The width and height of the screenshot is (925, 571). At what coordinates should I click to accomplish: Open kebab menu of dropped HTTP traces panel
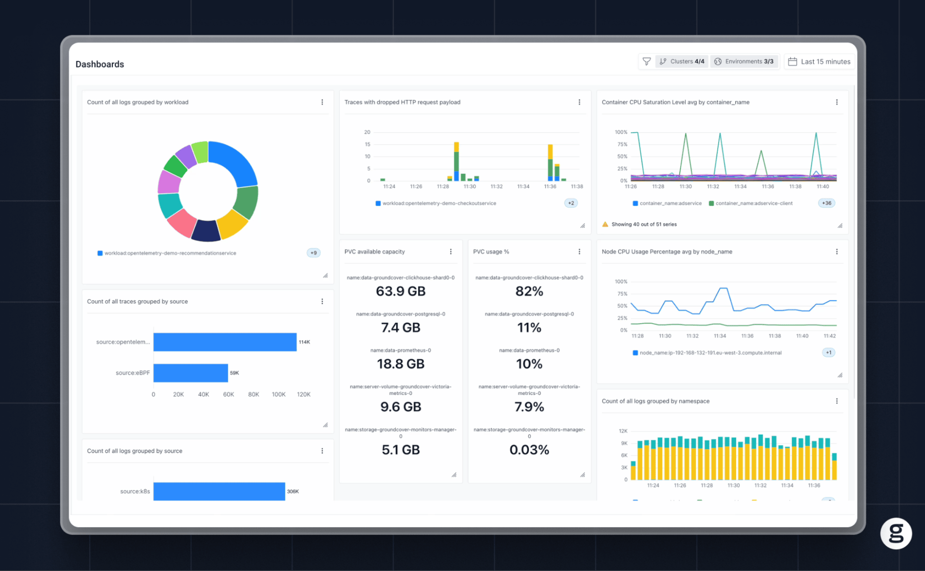coord(579,102)
